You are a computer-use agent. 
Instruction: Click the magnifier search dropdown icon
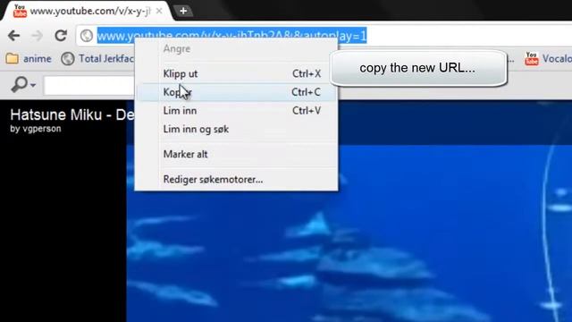pos(23,85)
